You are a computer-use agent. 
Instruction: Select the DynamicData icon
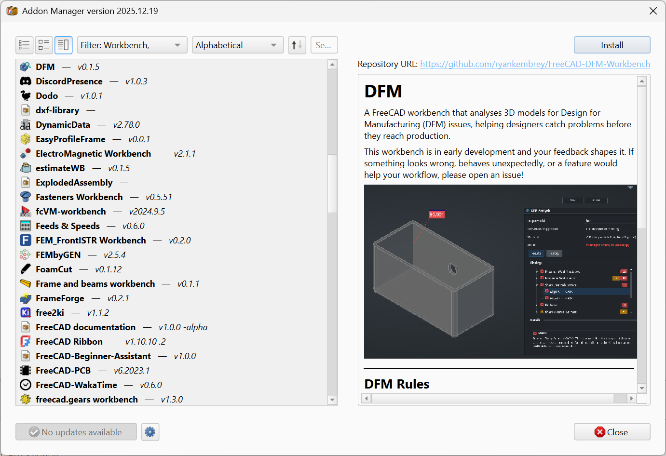point(26,124)
